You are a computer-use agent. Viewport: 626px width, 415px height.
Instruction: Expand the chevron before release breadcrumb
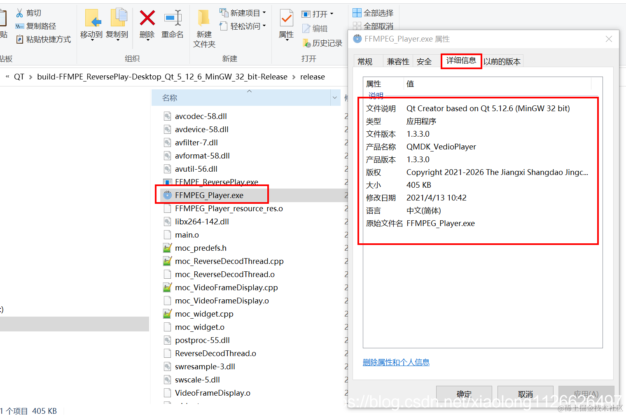coord(294,77)
